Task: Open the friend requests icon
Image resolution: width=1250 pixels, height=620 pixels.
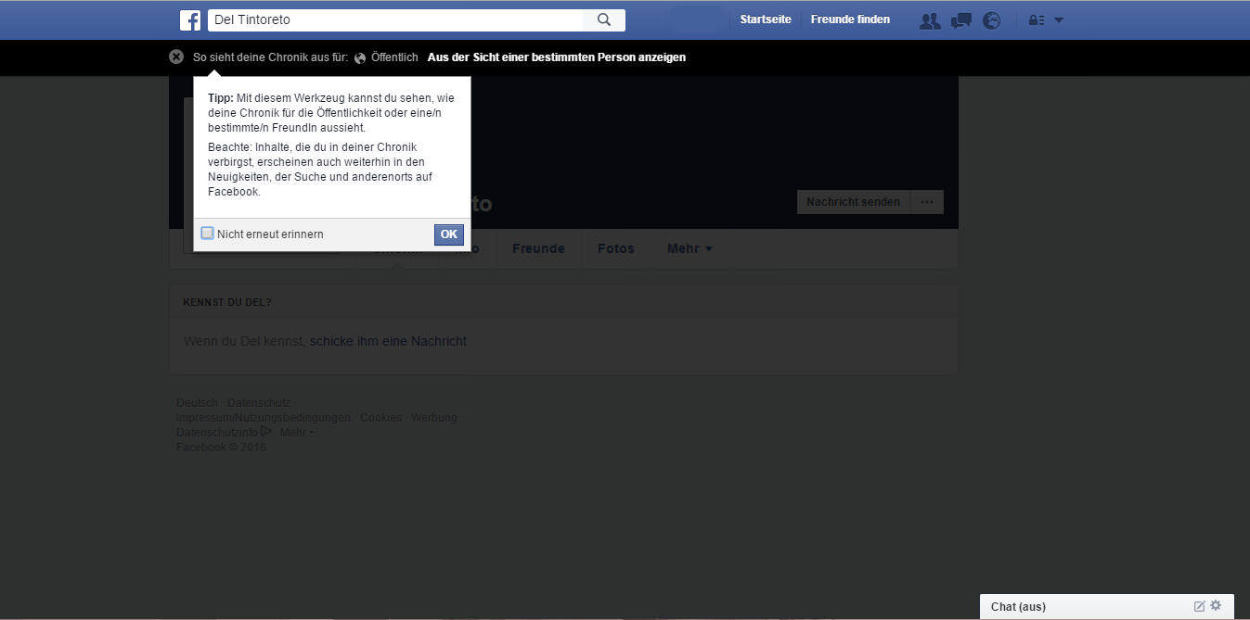Action: (929, 20)
